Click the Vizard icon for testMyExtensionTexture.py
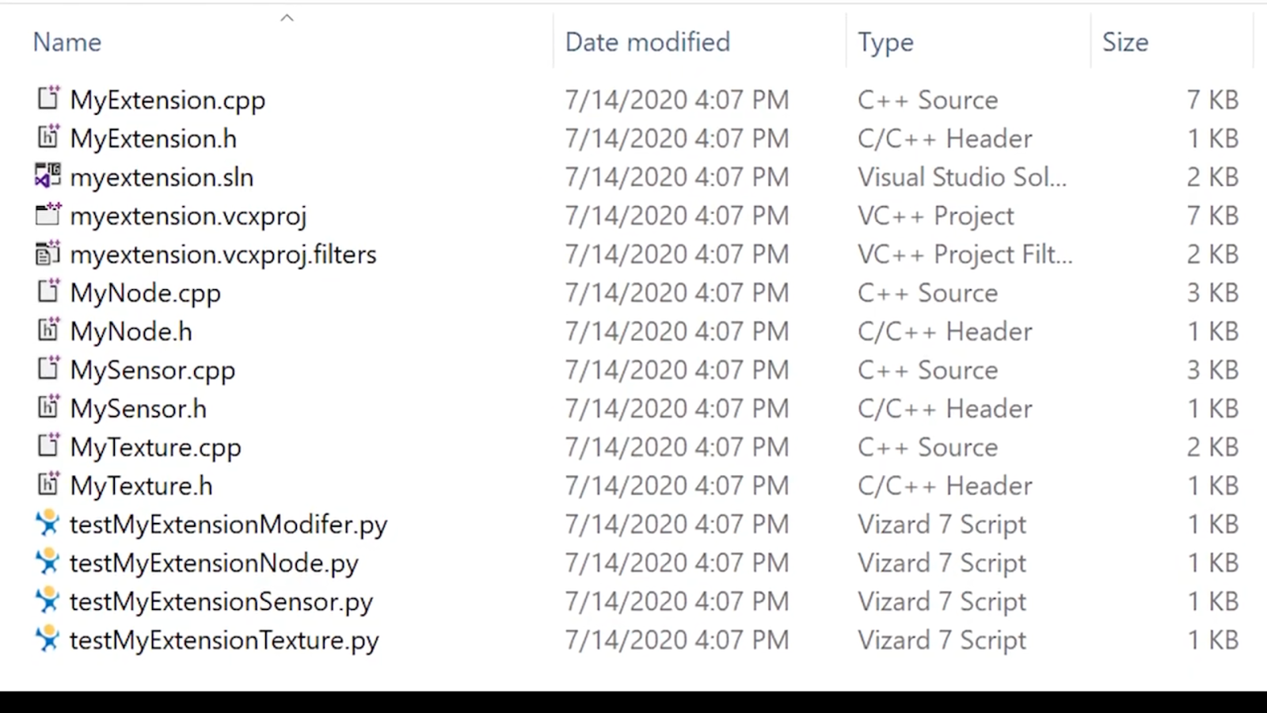The width and height of the screenshot is (1267, 713). [48, 639]
